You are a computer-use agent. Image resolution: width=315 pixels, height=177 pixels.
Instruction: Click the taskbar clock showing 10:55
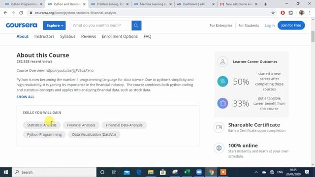click(293, 172)
